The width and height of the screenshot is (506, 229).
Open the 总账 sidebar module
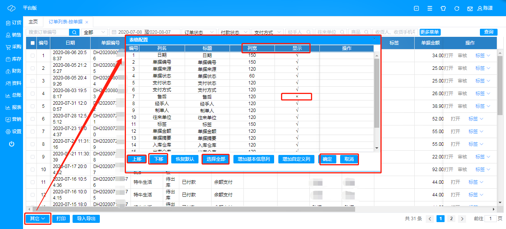coord(13,95)
